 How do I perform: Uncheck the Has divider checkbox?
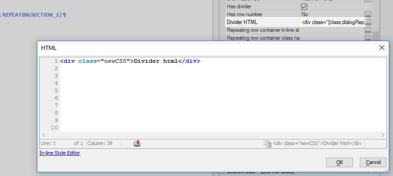click(x=304, y=6)
